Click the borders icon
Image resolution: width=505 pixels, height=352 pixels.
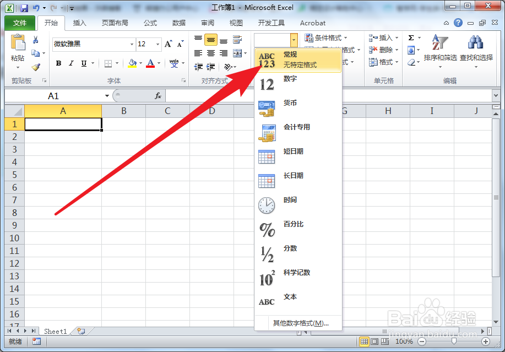(x=108, y=63)
